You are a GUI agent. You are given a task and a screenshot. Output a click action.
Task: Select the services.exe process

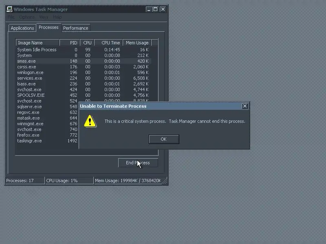[84, 78]
